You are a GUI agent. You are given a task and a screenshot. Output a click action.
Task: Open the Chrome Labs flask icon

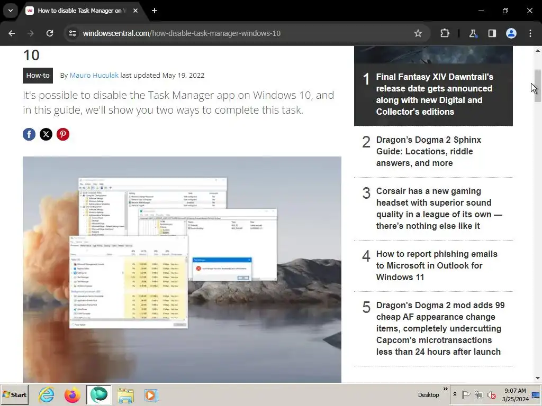click(473, 33)
